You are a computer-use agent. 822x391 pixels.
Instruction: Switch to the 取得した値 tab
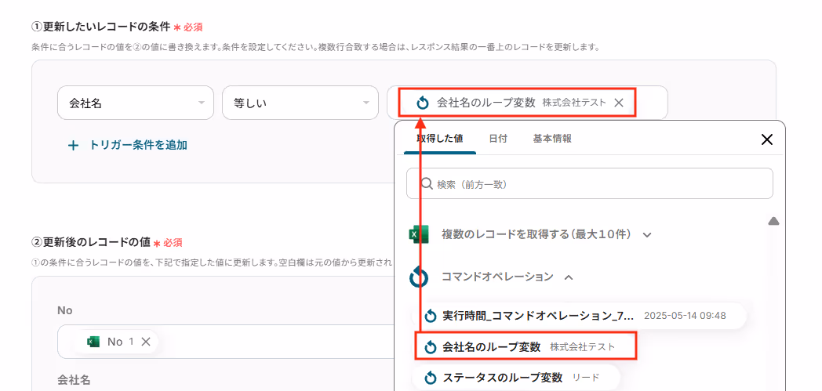439,139
